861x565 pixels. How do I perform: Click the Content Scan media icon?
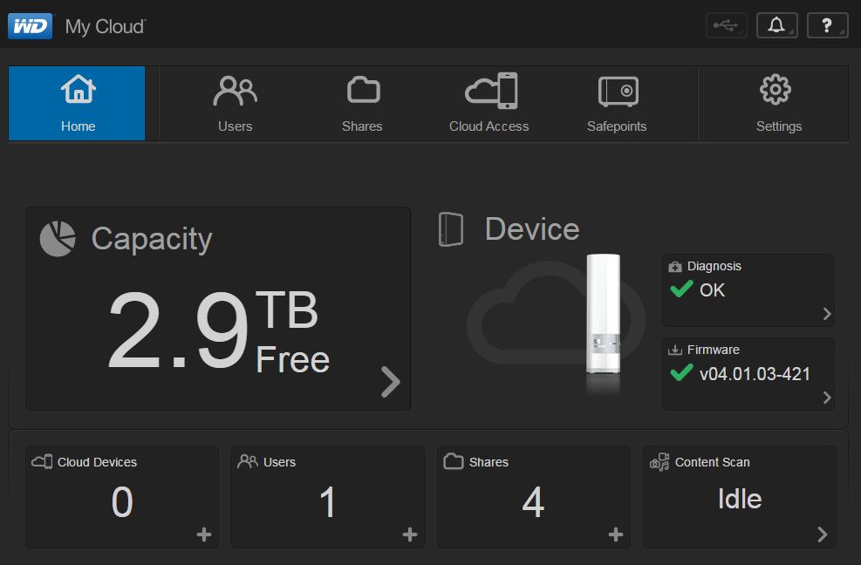[x=659, y=462]
